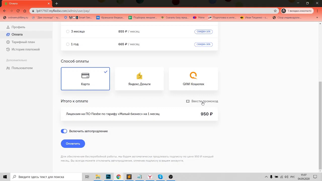Choose Карта payment method
The image size is (322, 181).
[85, 79]
